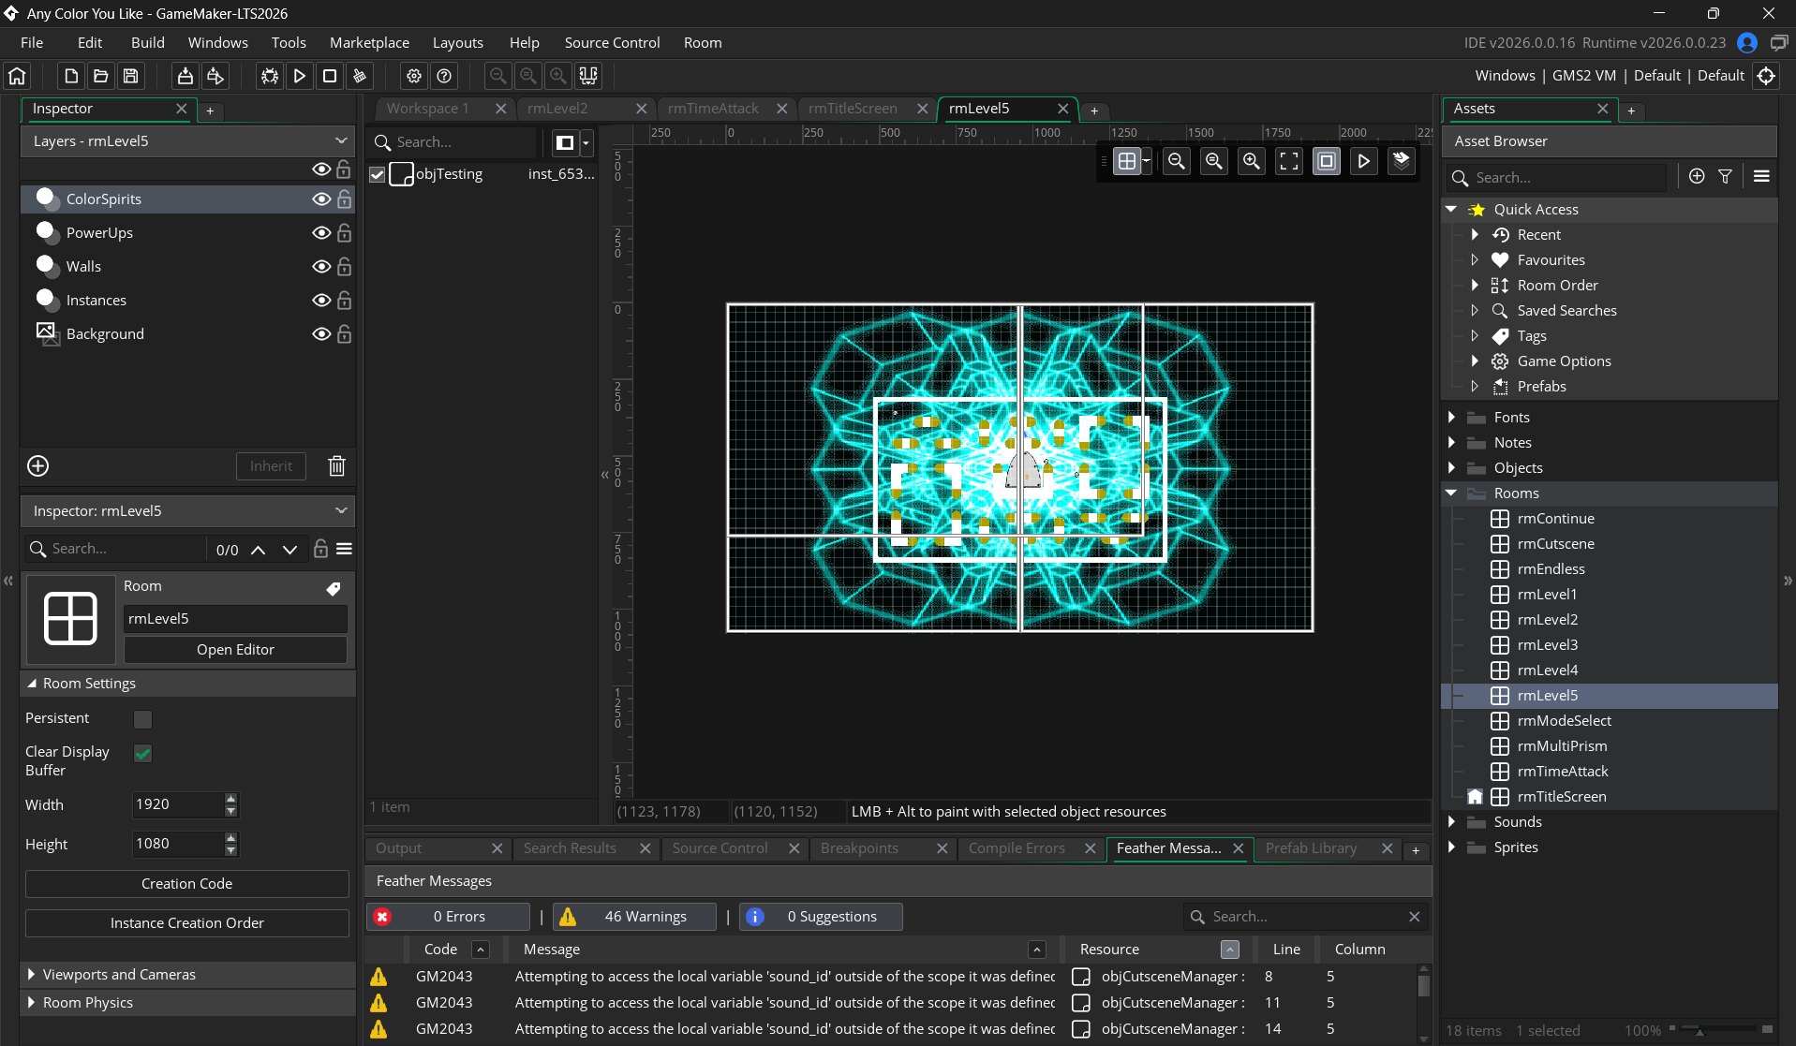Enable the Persistent checkbox

142,719
